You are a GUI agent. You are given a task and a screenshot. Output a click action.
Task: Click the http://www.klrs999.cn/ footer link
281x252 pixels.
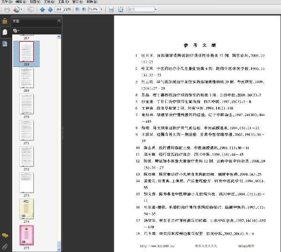click(x=157, y=246)
